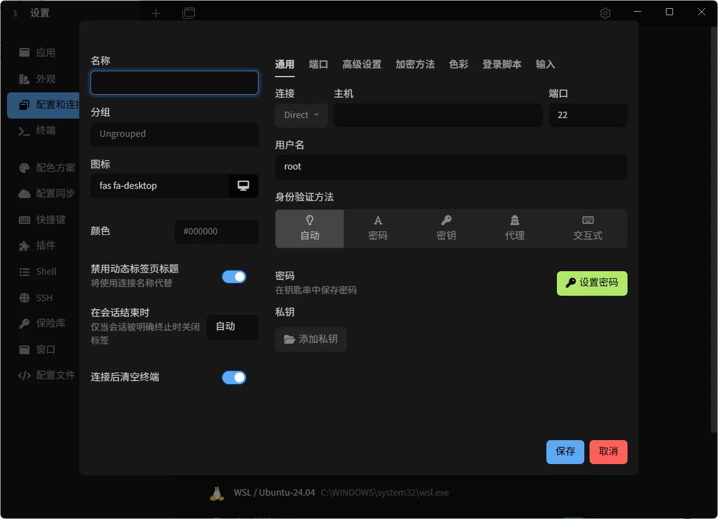
Task: Switch to the 登录脚本 tab
Action: 502,64
